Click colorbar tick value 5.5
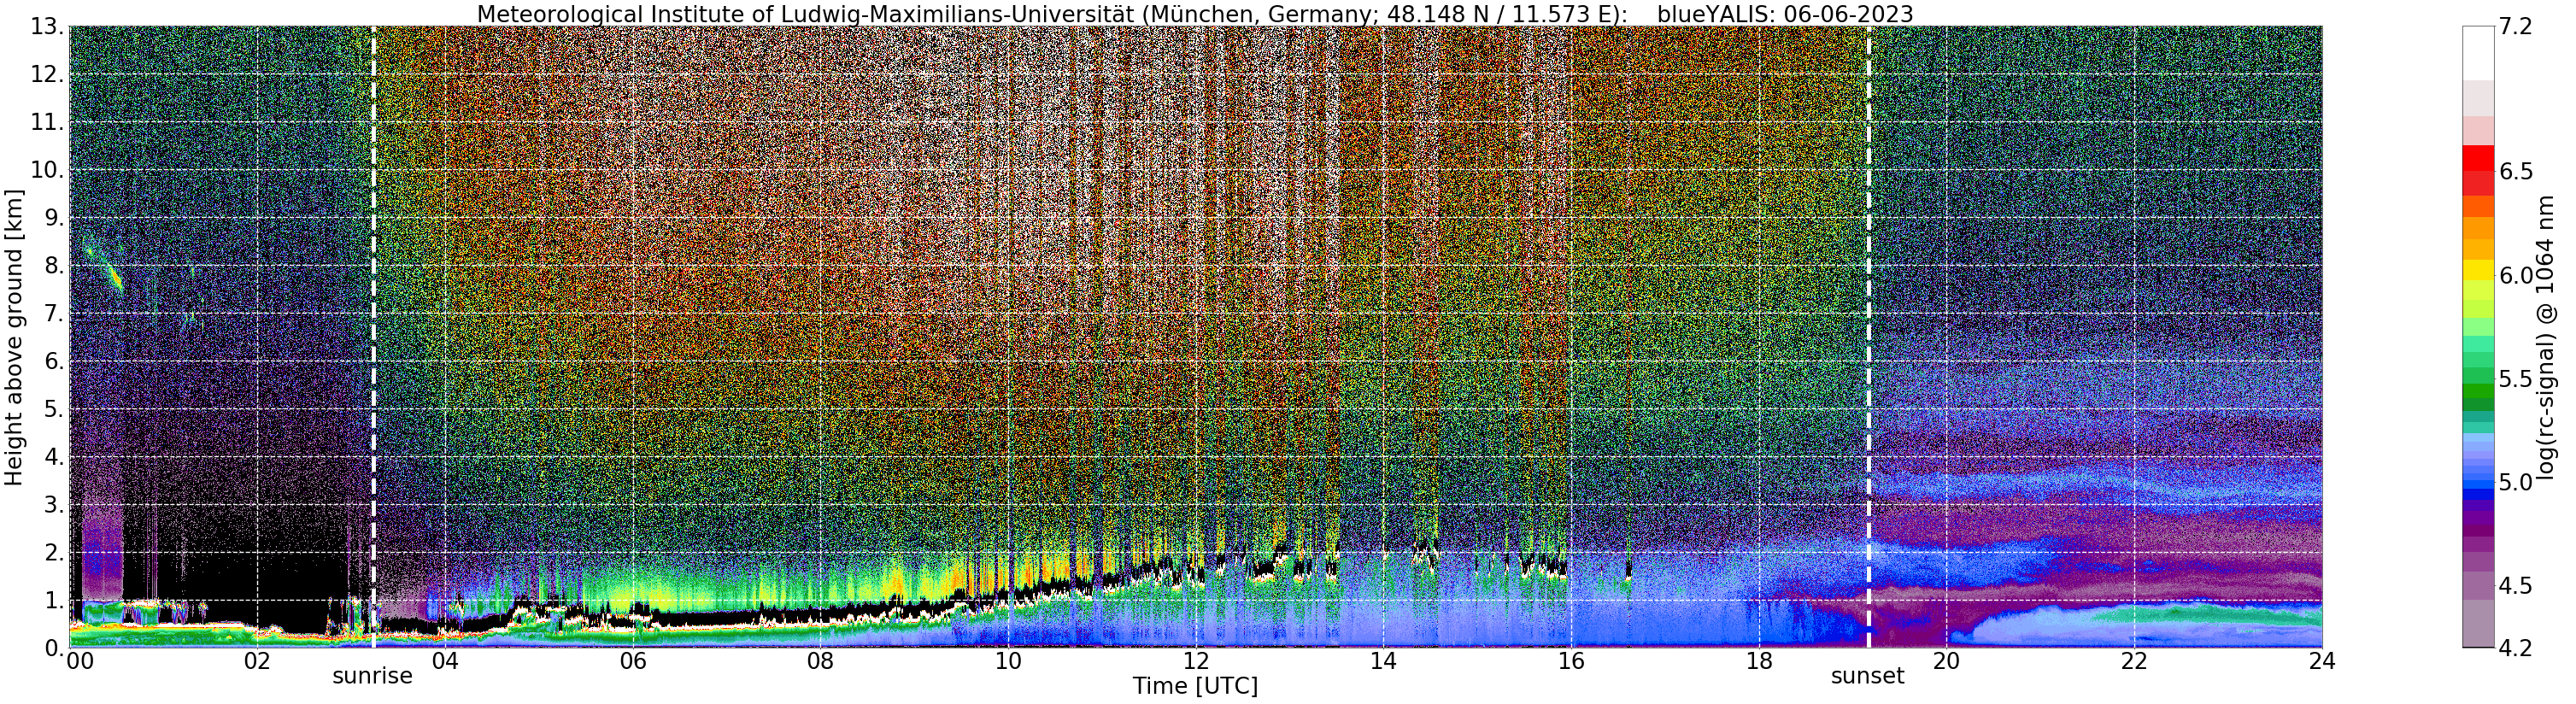Image resolution: width=2576 pixels, height=704 pixels. pos(2516,379)
